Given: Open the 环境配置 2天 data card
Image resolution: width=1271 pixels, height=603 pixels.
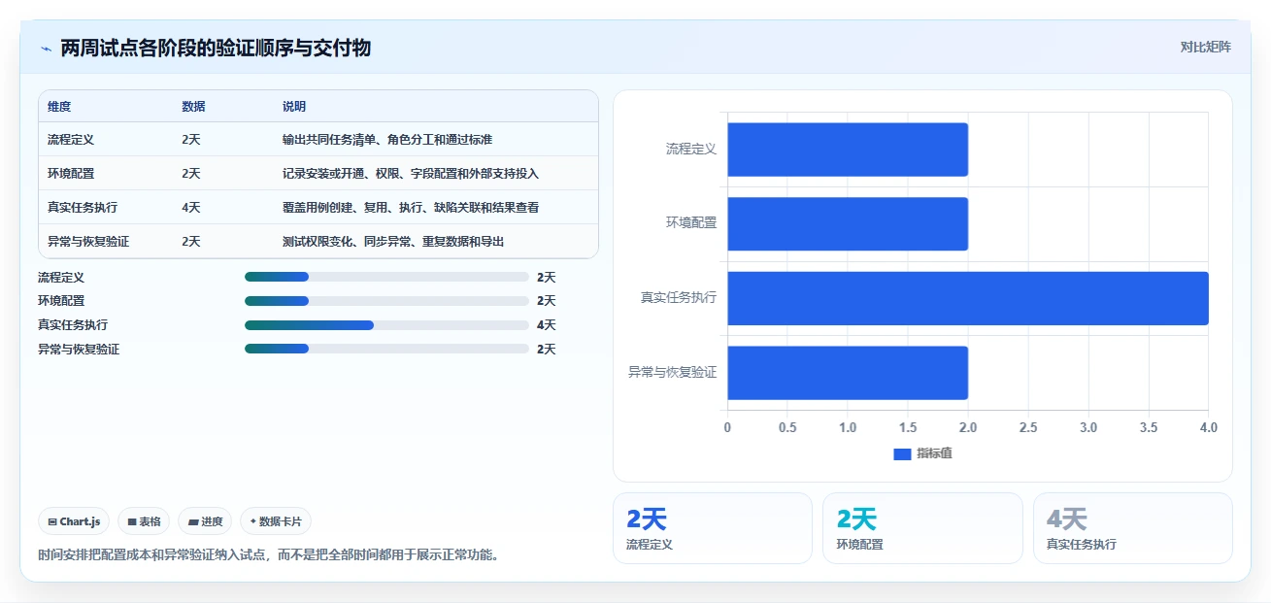Looking at the screenshot, I should (x=922, y=528).
